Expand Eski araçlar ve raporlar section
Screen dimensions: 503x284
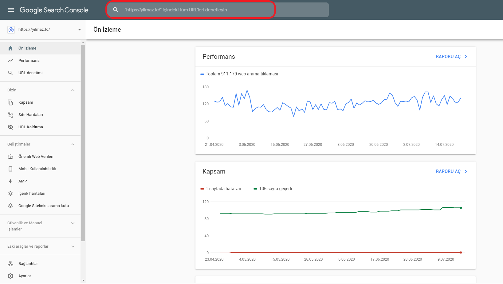click(x=73, y=246)
